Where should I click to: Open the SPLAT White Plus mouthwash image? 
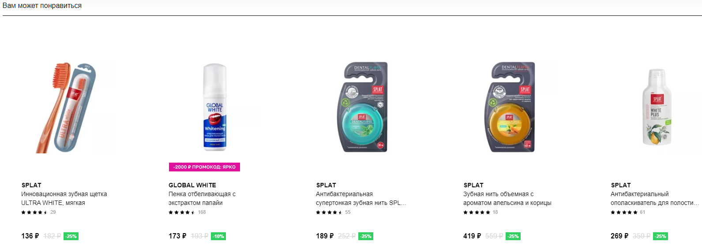657,108
